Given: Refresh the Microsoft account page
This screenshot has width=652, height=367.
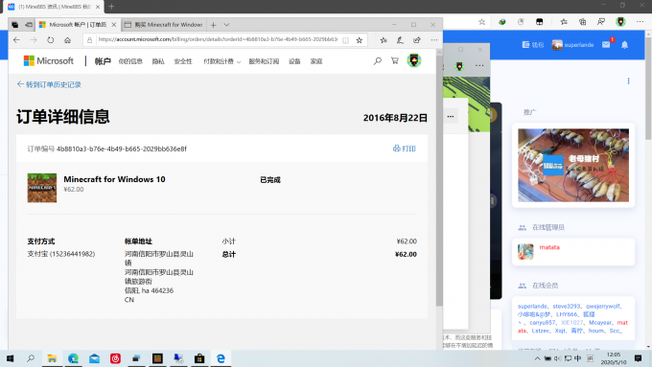Looking at the screenshot, I should (x=50, y=40).
